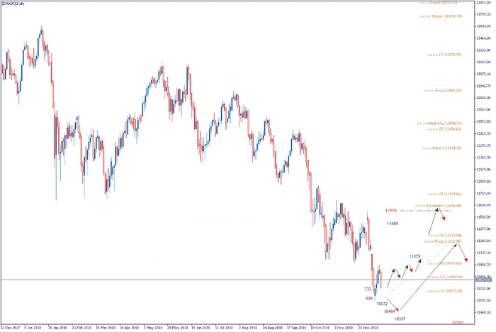The height and width of the screenshot is (332, 496).
Task: Click the 17 Sep 2018 date marker
Action: click(298, 328)
